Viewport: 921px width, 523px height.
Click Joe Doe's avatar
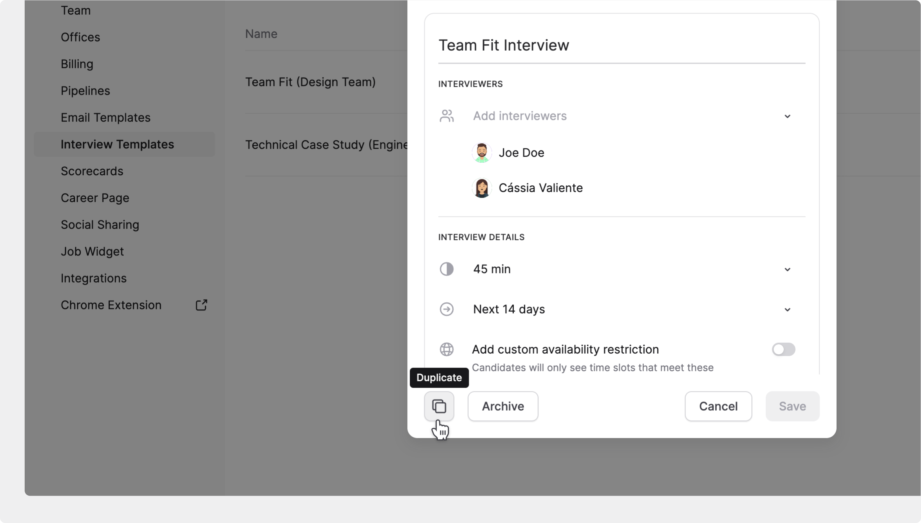[481, 153]
